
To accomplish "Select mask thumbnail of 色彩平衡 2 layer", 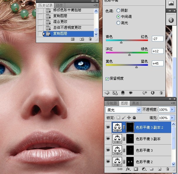I will 130,162.
